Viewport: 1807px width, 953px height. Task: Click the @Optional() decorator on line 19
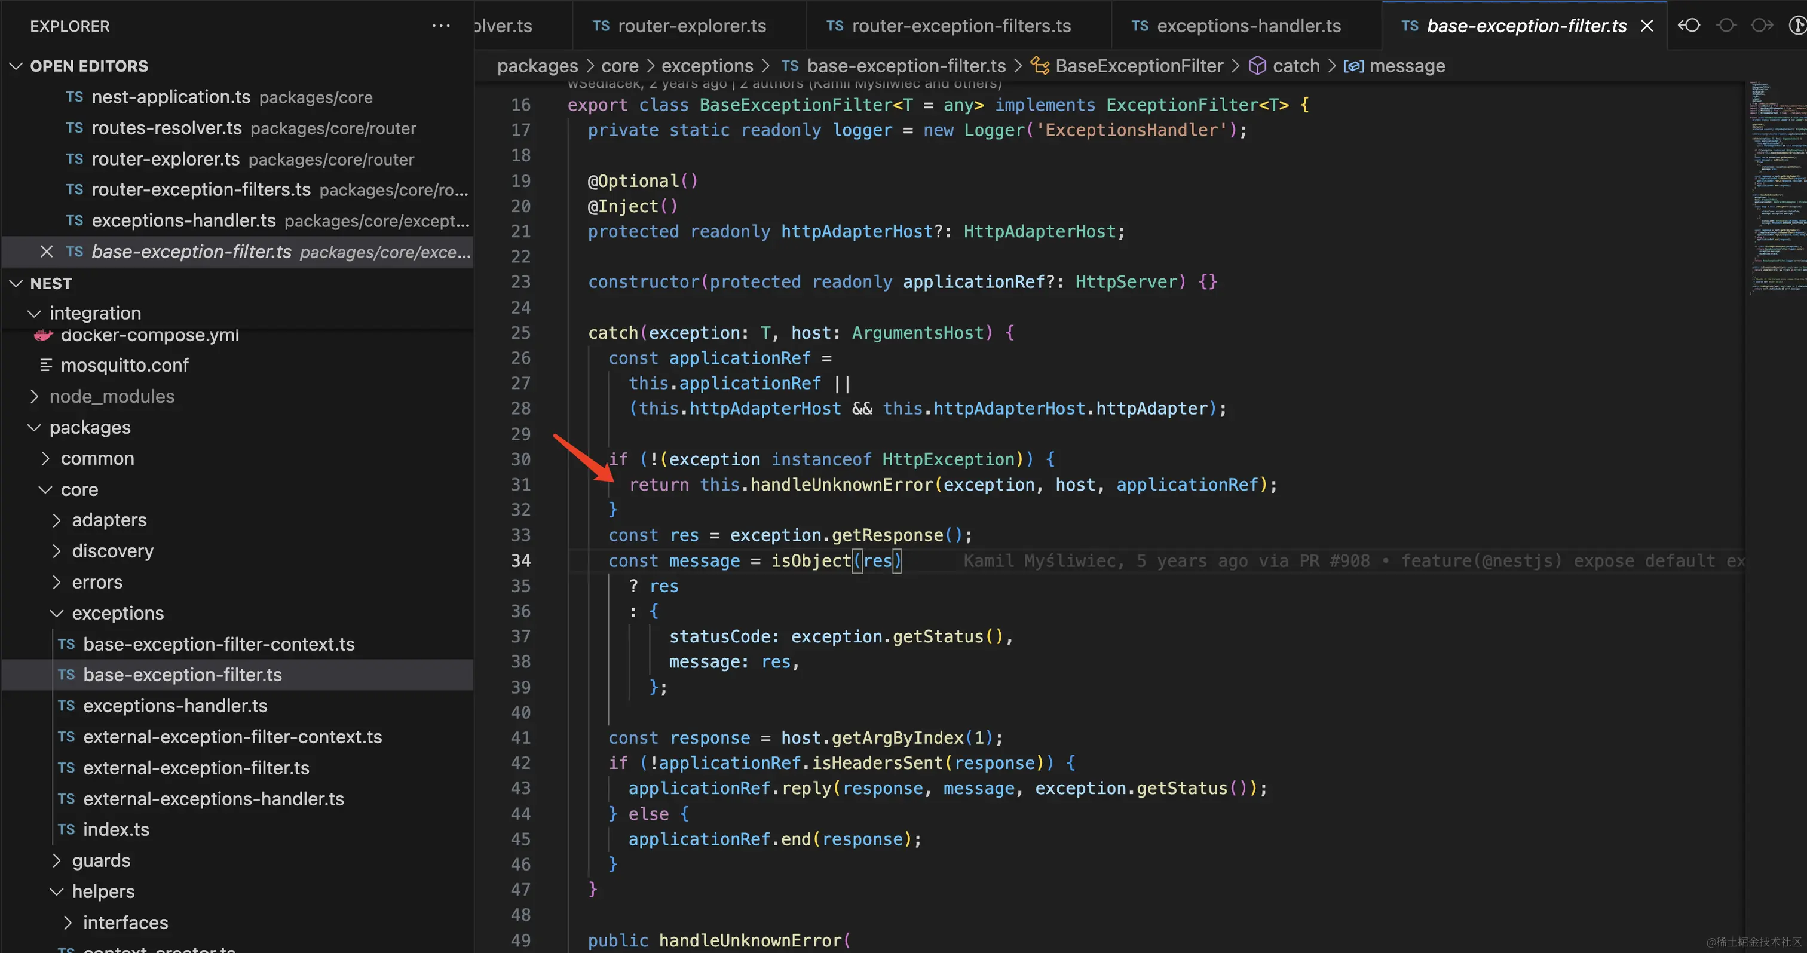pos(642,181)
